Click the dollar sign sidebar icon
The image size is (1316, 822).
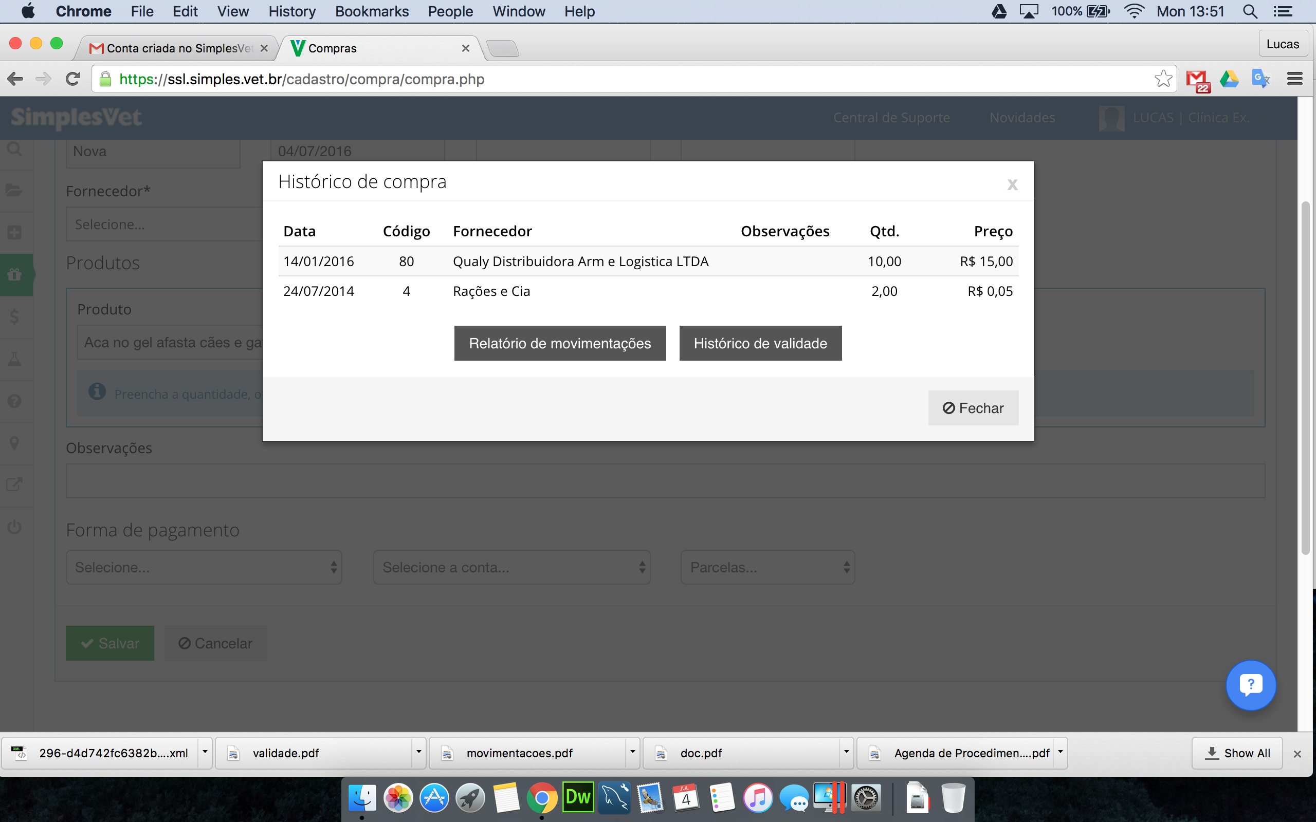click(15, 316)
